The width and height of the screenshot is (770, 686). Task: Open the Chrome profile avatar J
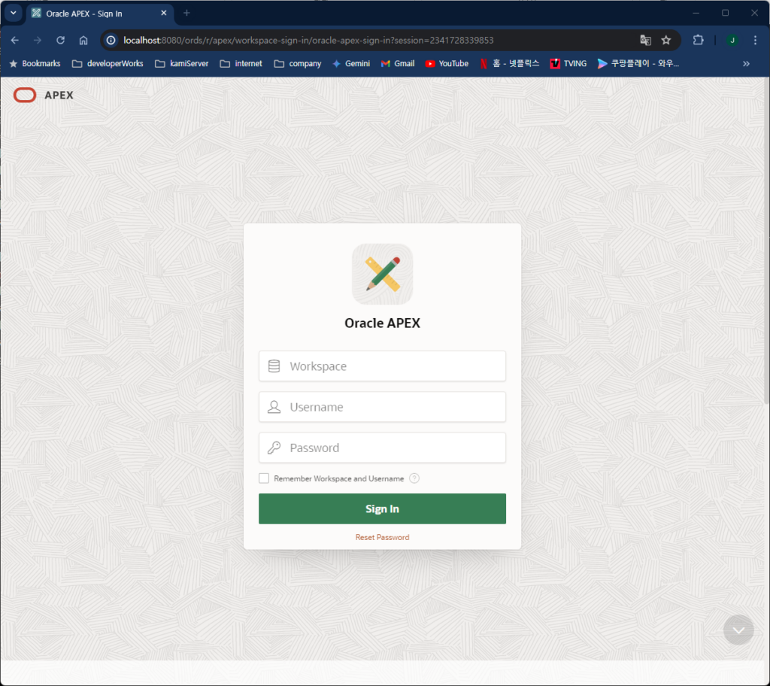[x=732, y=41]
